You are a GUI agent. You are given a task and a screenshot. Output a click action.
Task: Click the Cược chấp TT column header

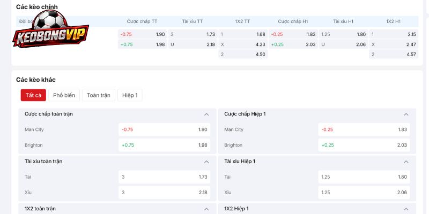coord(142,21)
